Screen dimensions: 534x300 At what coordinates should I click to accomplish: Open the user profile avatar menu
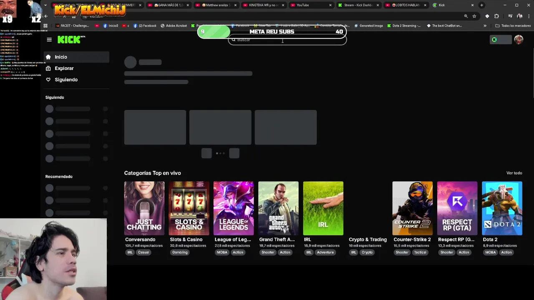click(519, 40)
